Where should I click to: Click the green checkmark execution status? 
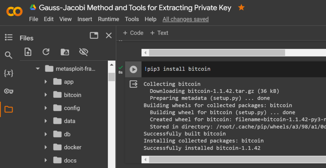pyautogui.click(x=121, y=67)
